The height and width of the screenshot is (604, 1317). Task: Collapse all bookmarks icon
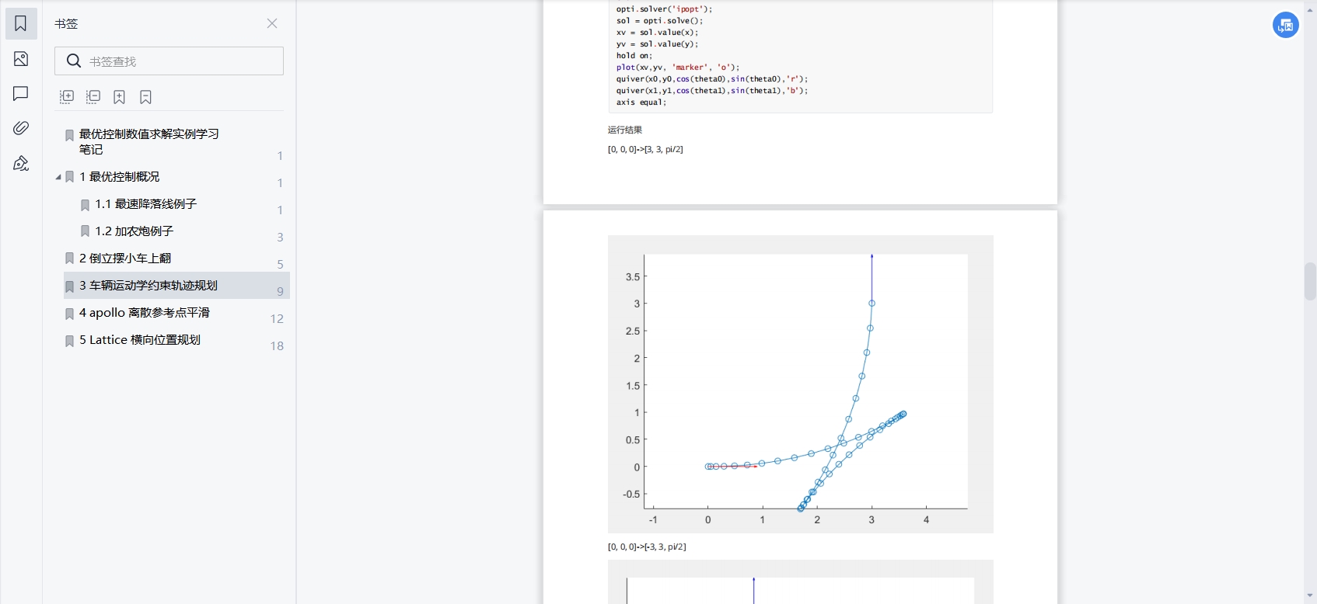click(93, 96)
